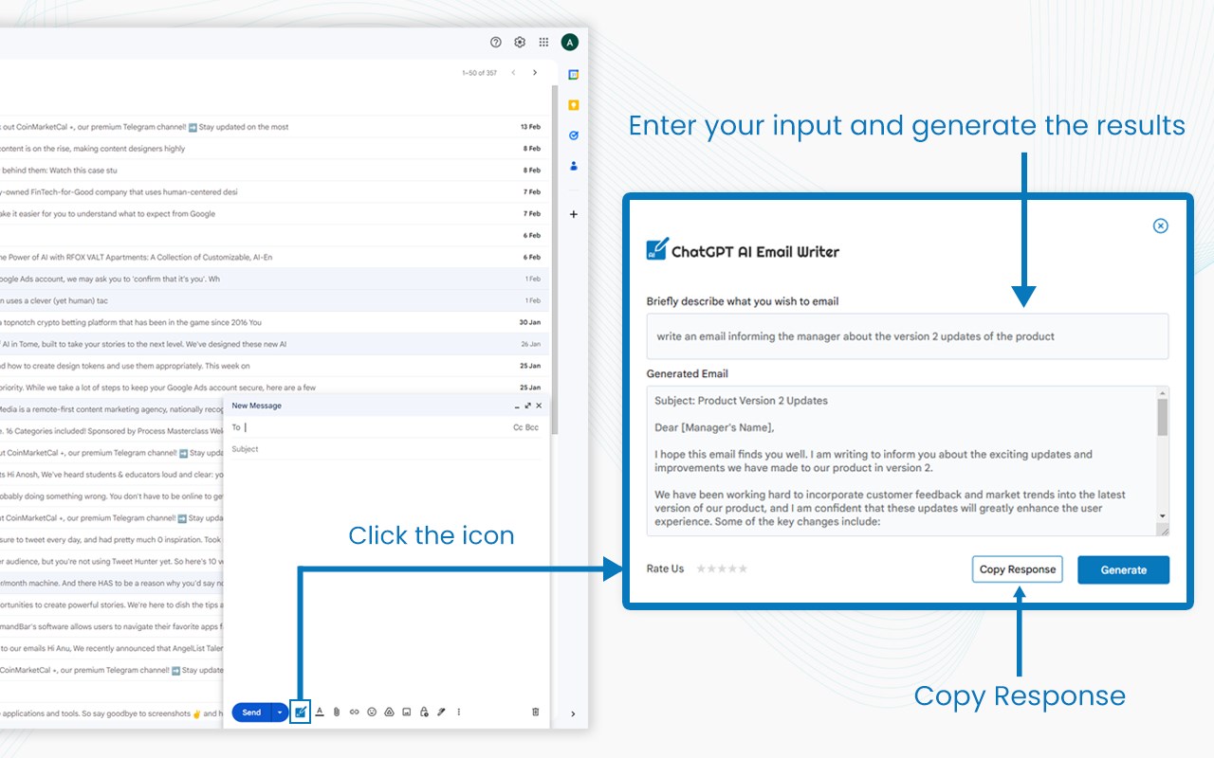Open Gmail settings gear
Viewport: 1214px width, 758px height.
520,42
